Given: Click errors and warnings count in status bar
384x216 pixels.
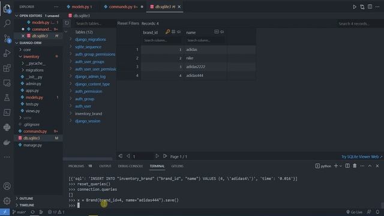Looking at the screenshot, I should (56, 212).
